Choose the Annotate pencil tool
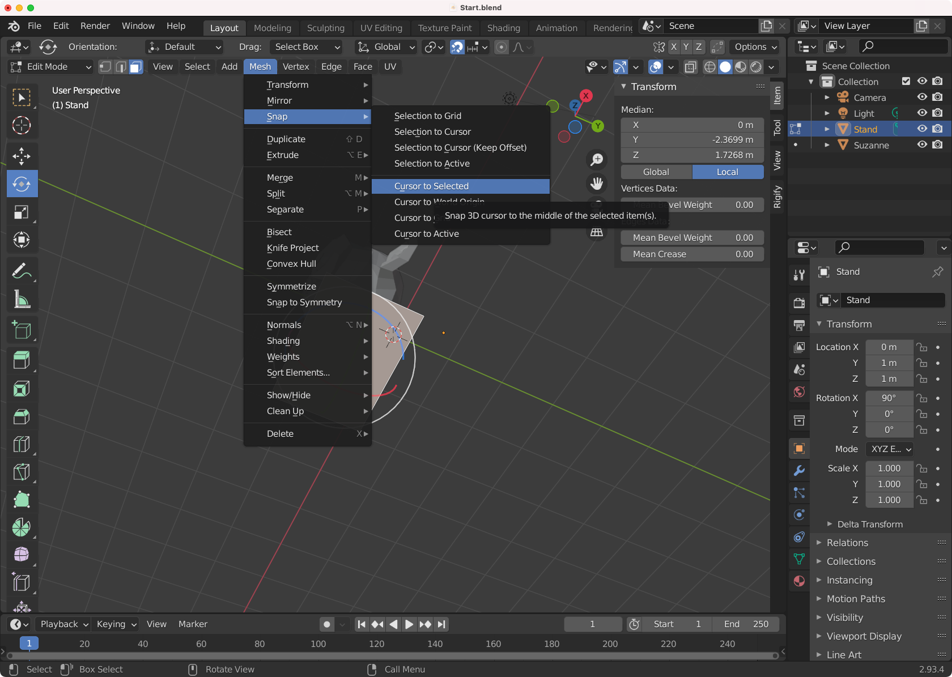 click(22, 271)
